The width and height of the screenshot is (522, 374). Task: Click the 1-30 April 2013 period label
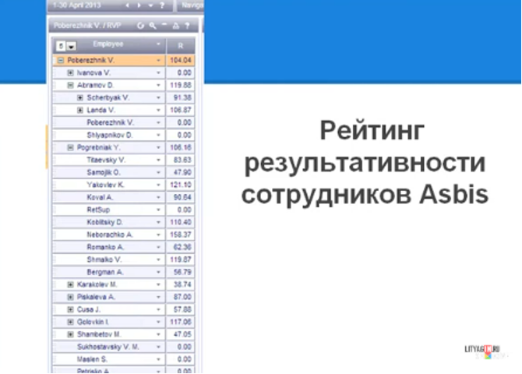[77, 5]
